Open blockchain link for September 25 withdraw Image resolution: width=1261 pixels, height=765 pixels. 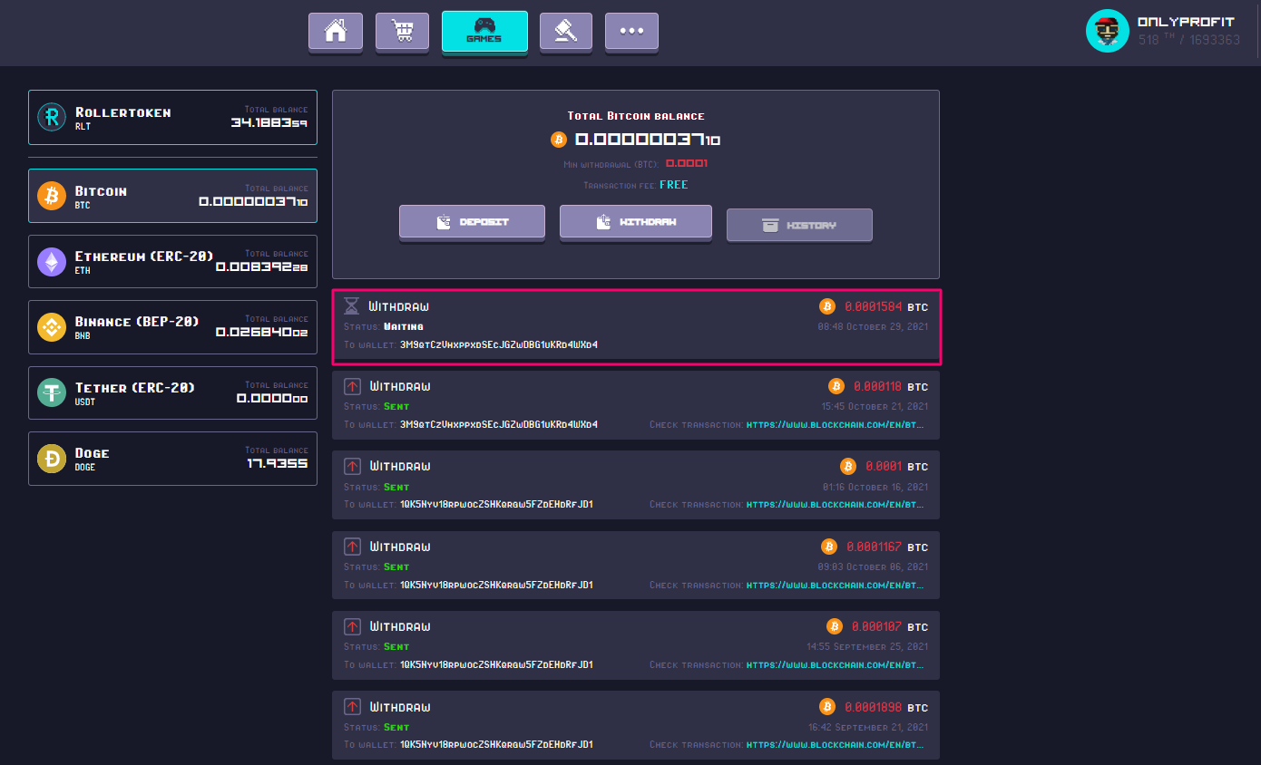pyautogui.click(x=836, y=664)
